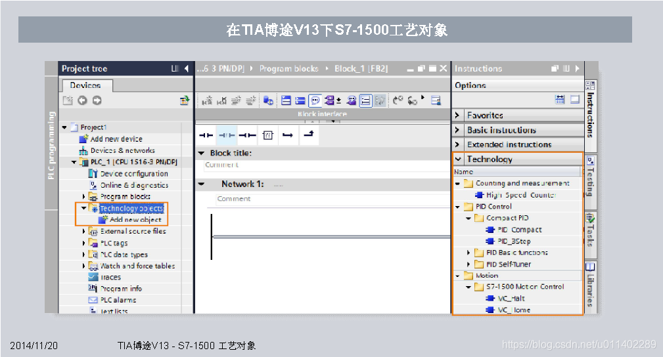Open Device configuration
Screen dimensions: 663x357
[134, 174]
